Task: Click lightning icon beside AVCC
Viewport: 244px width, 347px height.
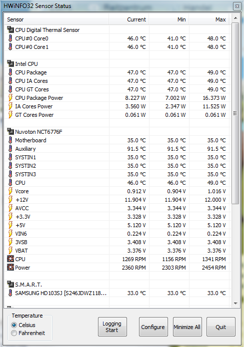Action: point(10,208)
